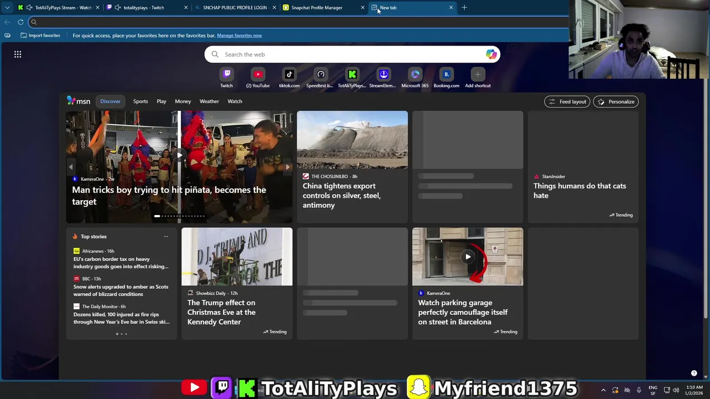Click the Top stories heading

93,237
